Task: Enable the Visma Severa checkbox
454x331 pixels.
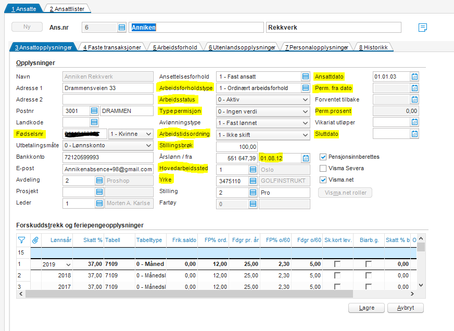Action: [x=323, y=169]
